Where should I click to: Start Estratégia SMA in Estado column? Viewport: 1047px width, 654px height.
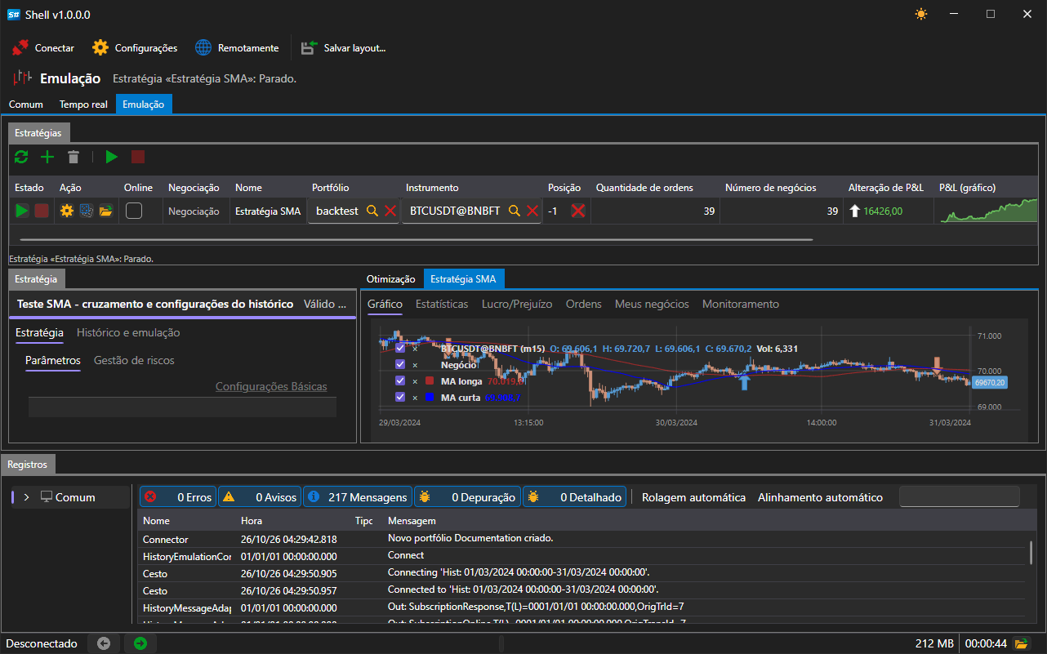click(22, 211)
